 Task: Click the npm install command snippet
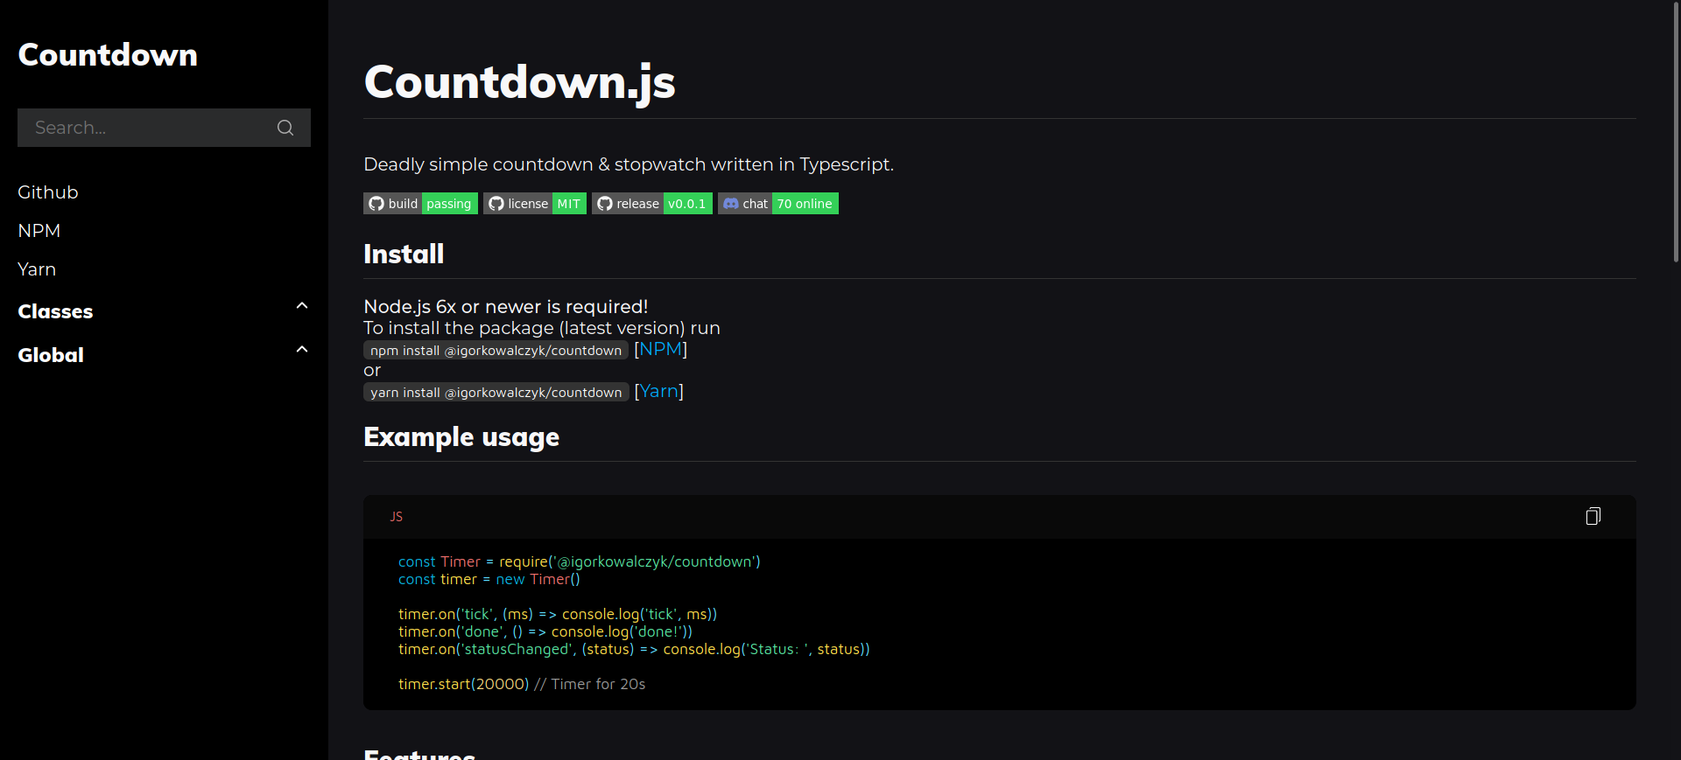(x=496, y=351)
